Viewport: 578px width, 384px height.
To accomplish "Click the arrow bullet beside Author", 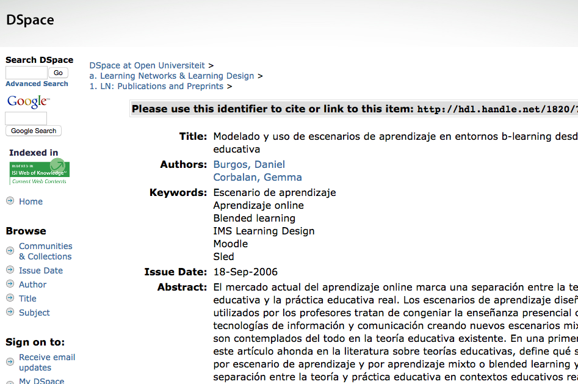I will point(10,284).
